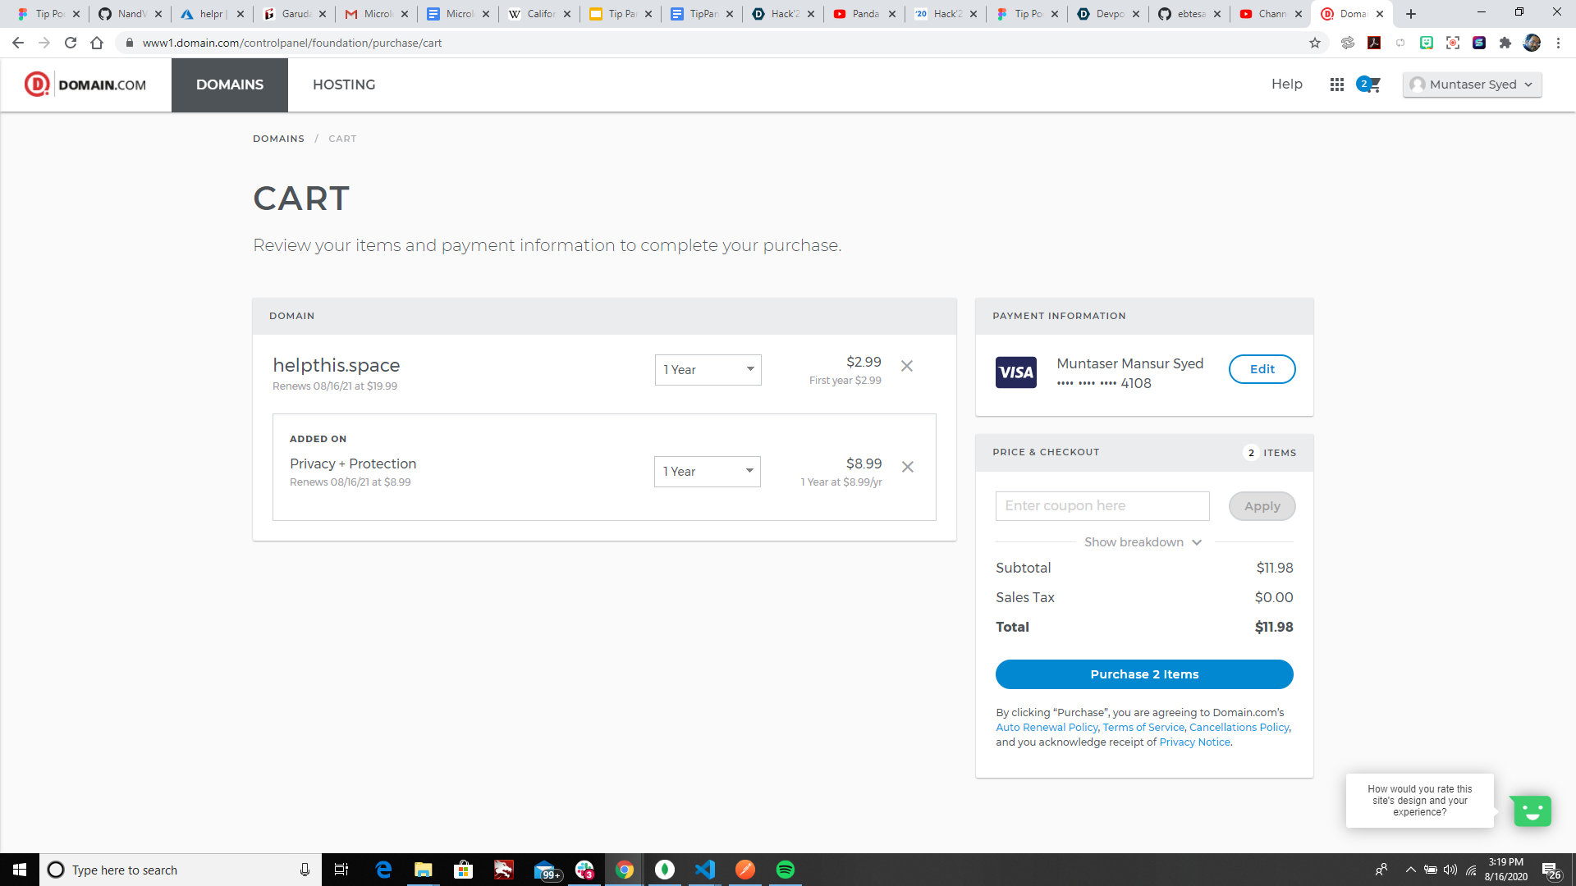
Task: Select the DOMAINS navigation tab
Action: click(x=229, y=84)
